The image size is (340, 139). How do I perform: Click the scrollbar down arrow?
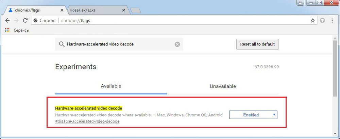(x=336, y=133)
